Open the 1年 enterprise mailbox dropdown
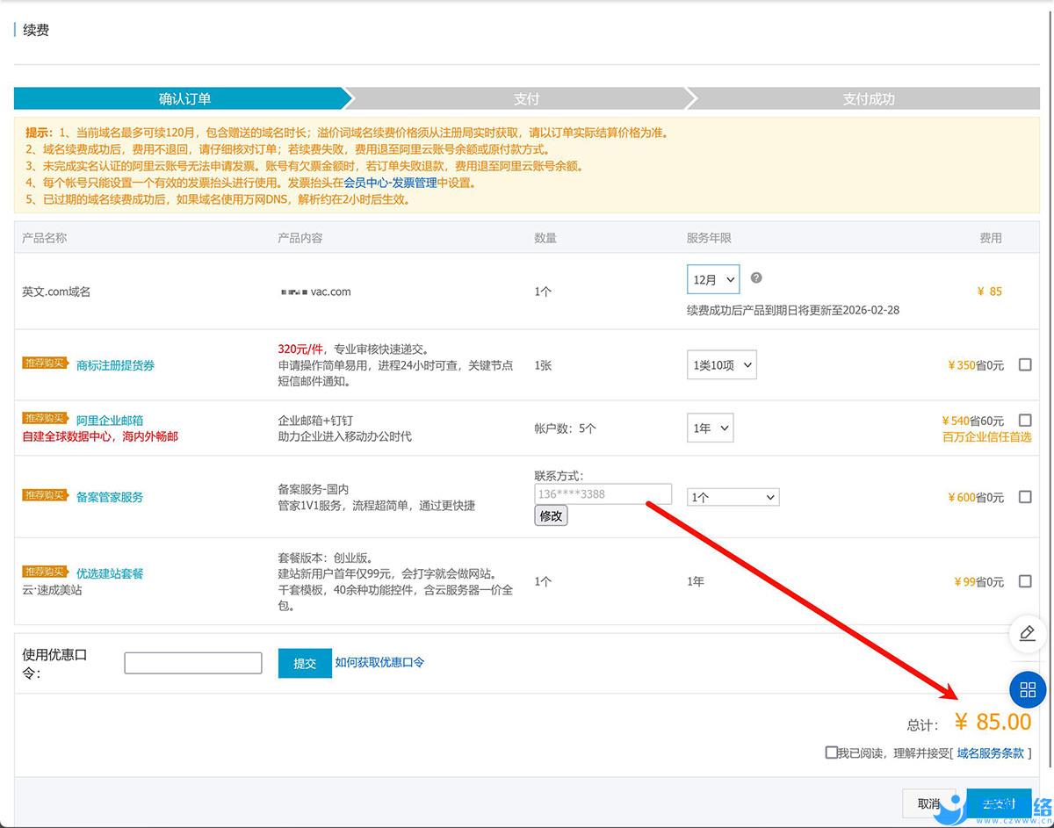This screenshot has height=828, width=1054. 710,428
